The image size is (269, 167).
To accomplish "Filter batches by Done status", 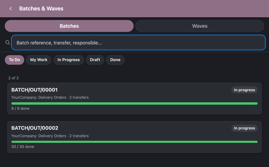I will tap(115, 60).
